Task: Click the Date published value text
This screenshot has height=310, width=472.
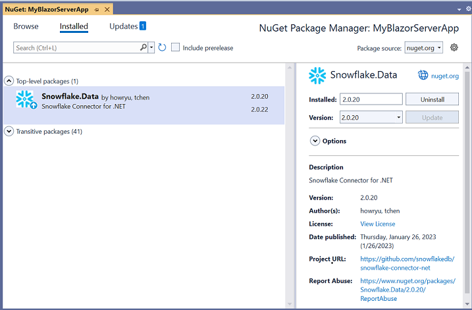Action: point(398,242)
